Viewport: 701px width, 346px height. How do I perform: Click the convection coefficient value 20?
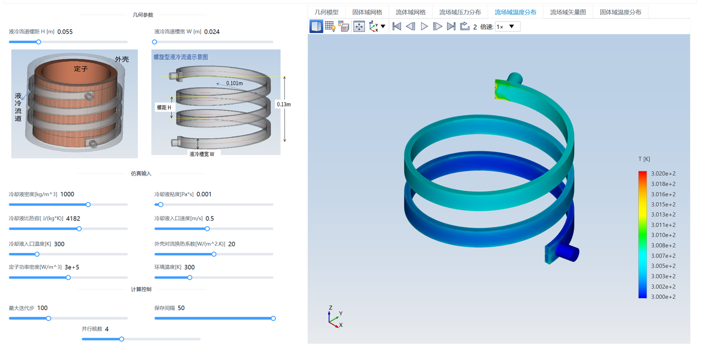(x=232, y=244)
